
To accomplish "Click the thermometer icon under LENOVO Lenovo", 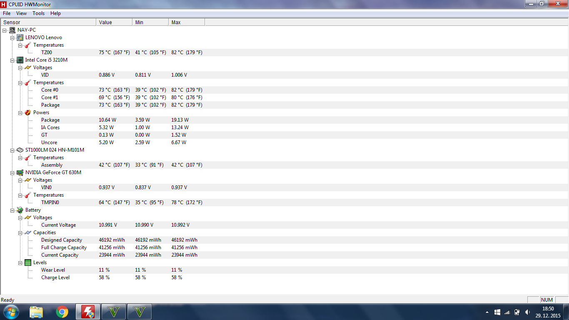I will tap(28, 45).
